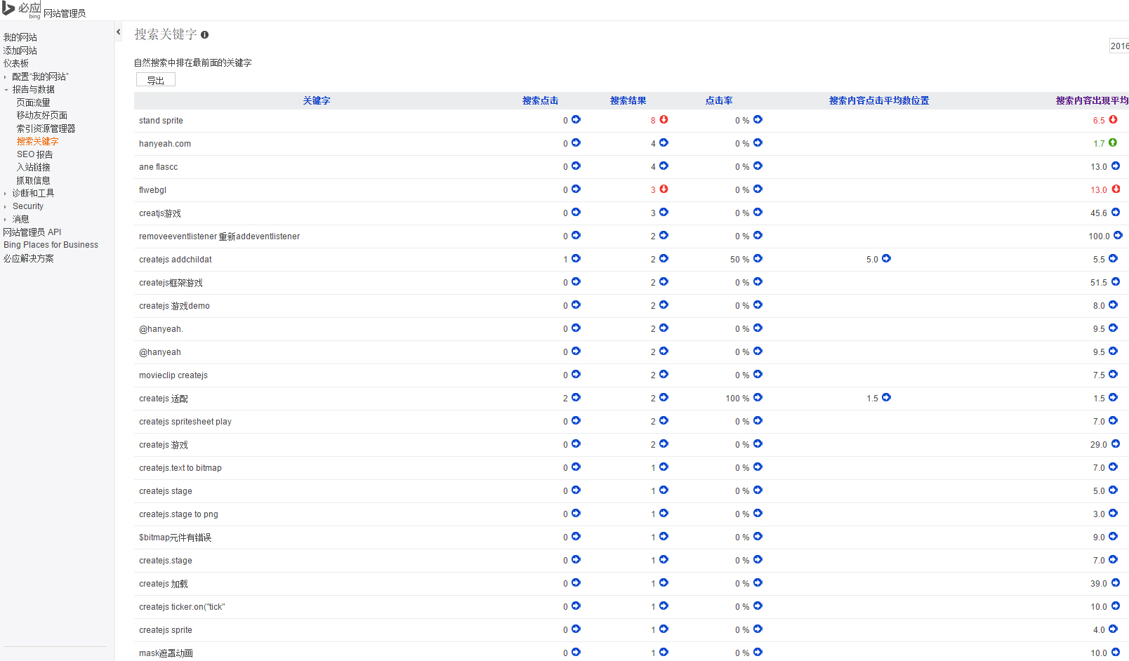Open 入站链接 report
Image resolution: width=1129 pixels, height=661 pixels.
click(x=34, y=167)
